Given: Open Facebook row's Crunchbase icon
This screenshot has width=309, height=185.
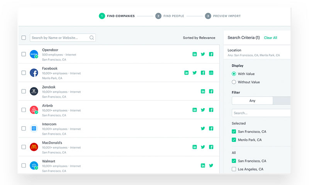Looking at the screenshot, I should click(211, 73).
